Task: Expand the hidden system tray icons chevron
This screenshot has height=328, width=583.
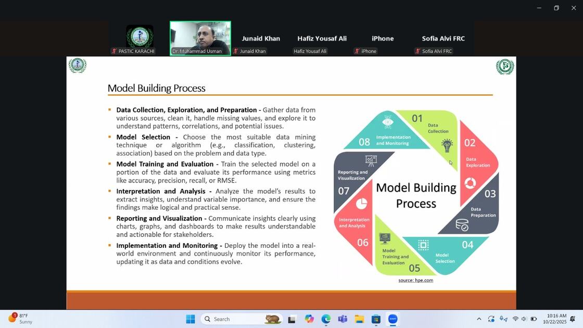Action: click(479, 319)
